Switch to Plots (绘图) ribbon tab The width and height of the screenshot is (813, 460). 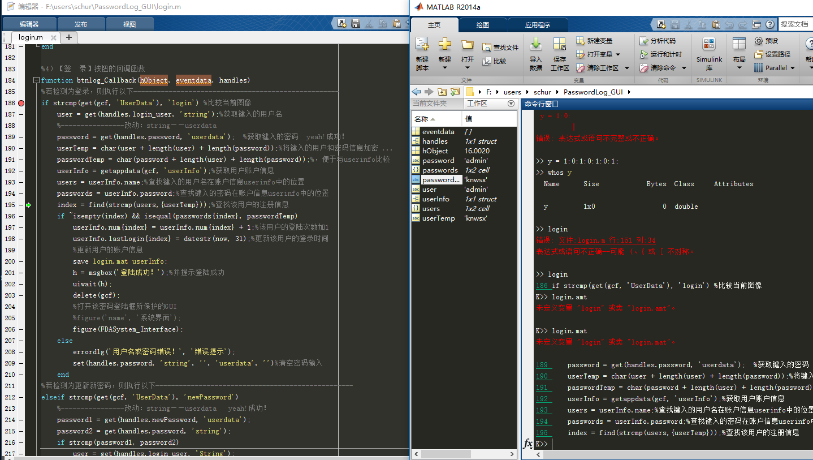click(x=483, y=25)
